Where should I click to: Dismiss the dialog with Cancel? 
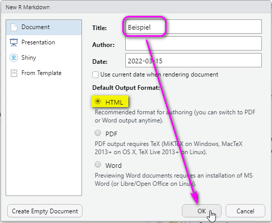pyautogui.click(x=246, y=211)
